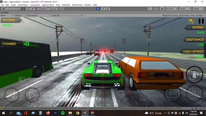Open the Windows Start menu
Screen dimensions: 206x116
(4, 113)
